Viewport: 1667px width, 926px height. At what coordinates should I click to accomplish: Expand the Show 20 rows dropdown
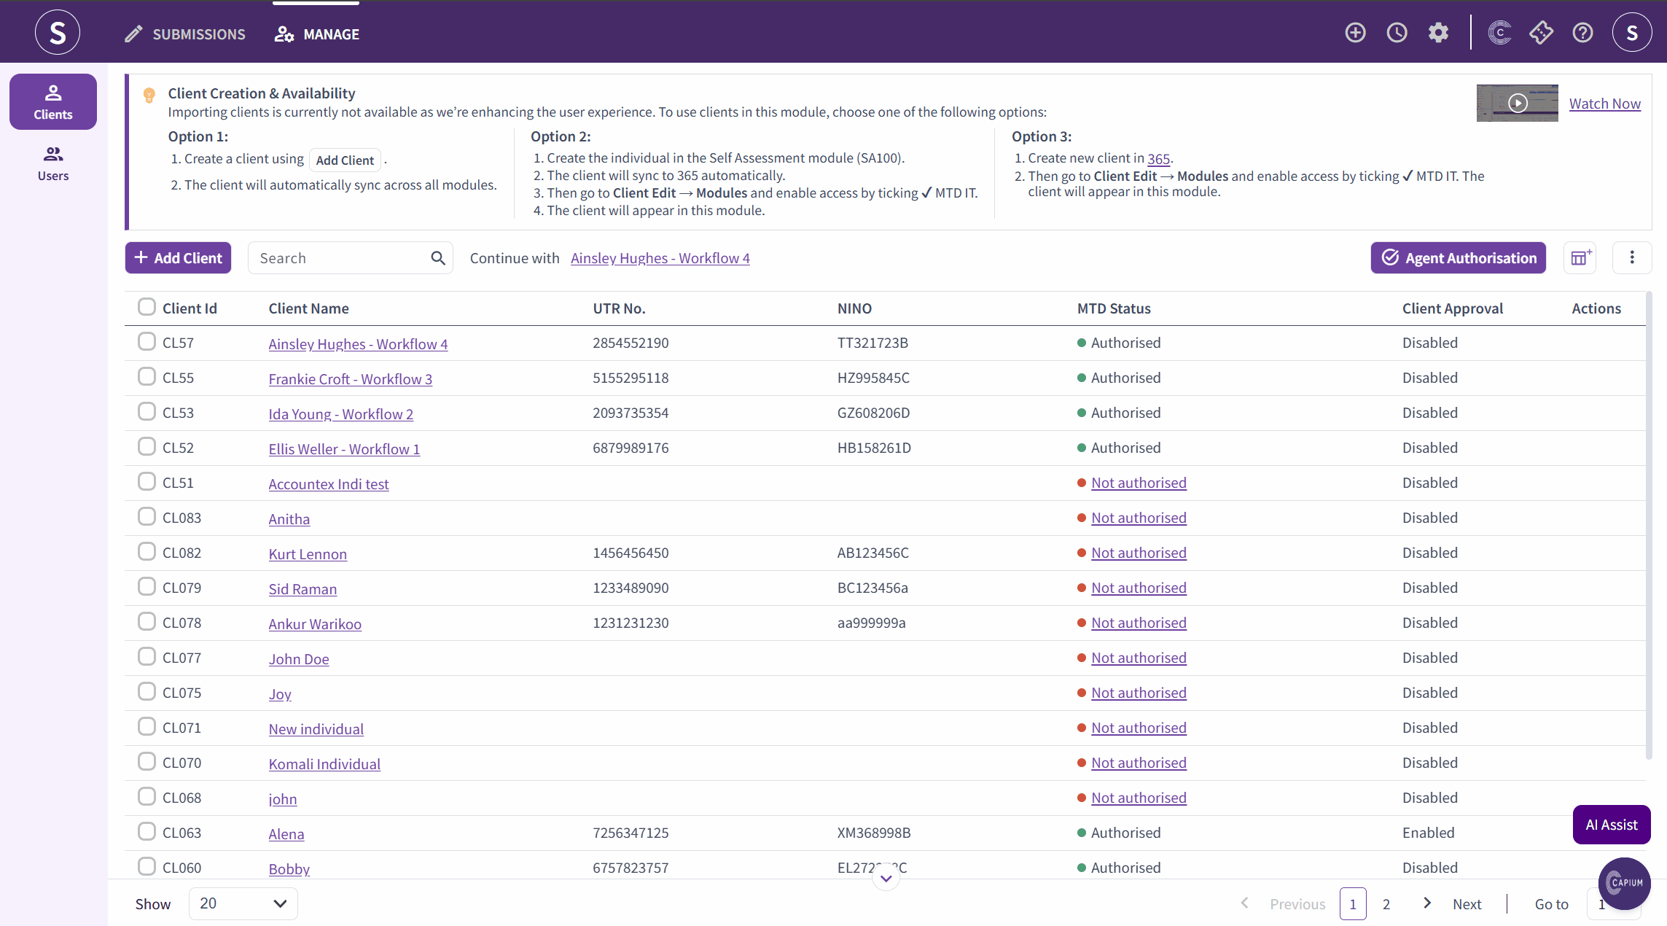[243, 904]
